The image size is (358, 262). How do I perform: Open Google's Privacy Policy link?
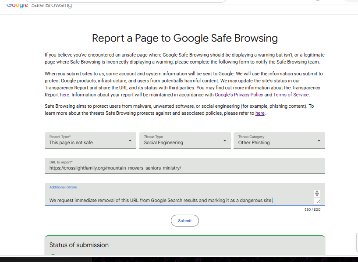pos(239,95)
